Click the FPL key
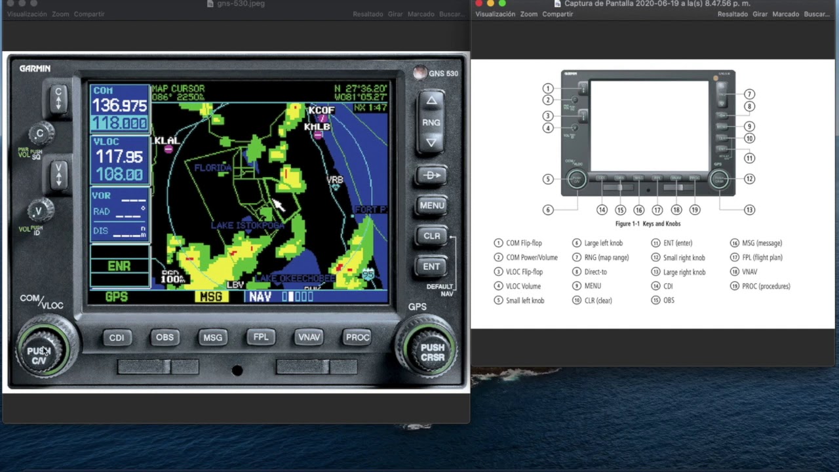The image size is (839, 472). pyautogui.click(x=261, y=337)
